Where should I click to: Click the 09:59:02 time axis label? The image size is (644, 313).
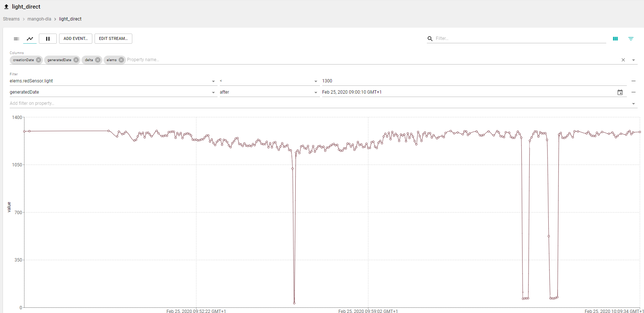pos(368,311)
